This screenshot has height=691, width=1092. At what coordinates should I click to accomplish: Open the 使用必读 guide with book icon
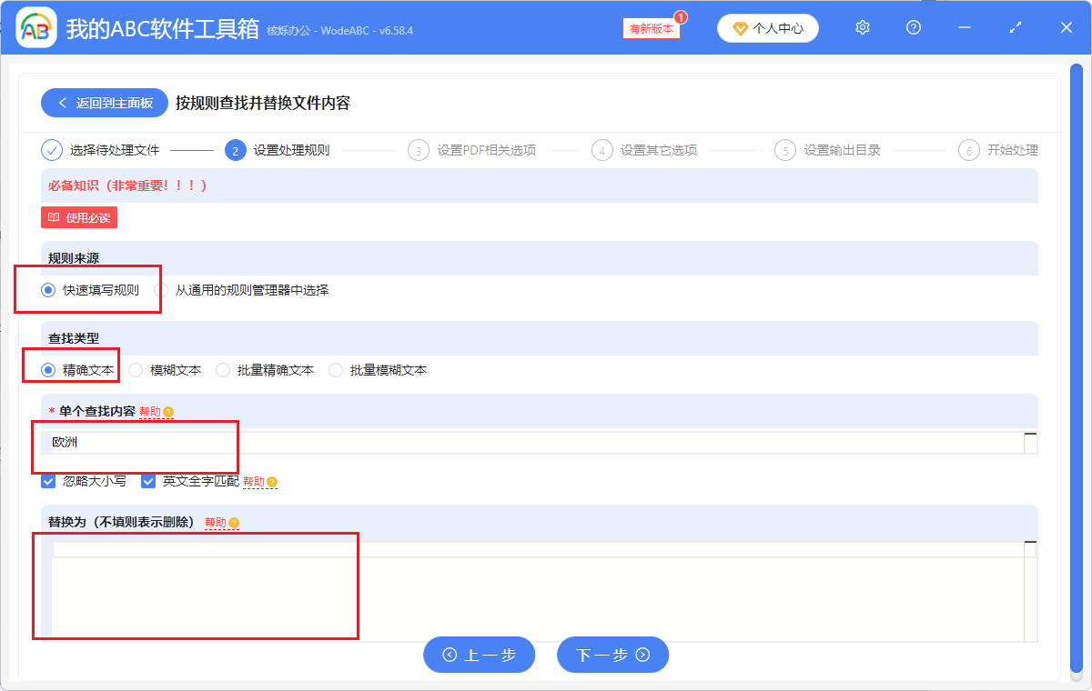click(x=78, y=217)
